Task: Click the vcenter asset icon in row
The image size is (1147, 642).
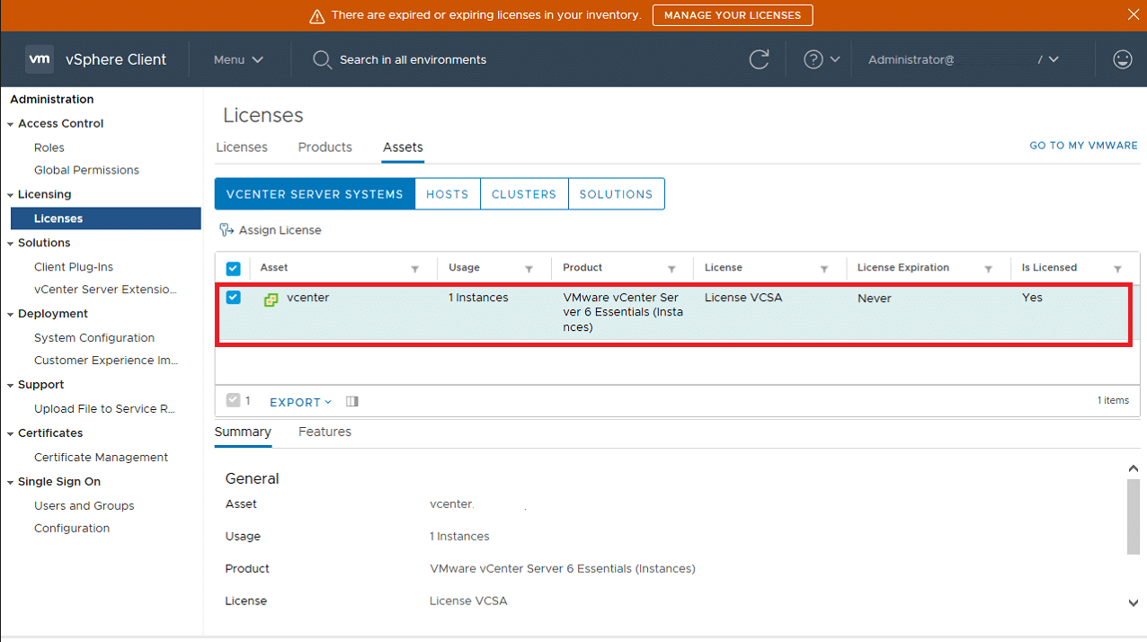Action: coord(271,299)
